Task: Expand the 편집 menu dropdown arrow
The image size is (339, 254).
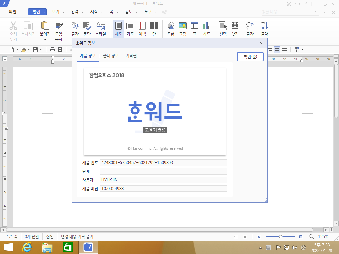Action: click(44, 12)
